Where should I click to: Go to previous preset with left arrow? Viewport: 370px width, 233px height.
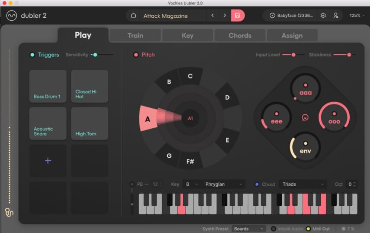point(212,16)
